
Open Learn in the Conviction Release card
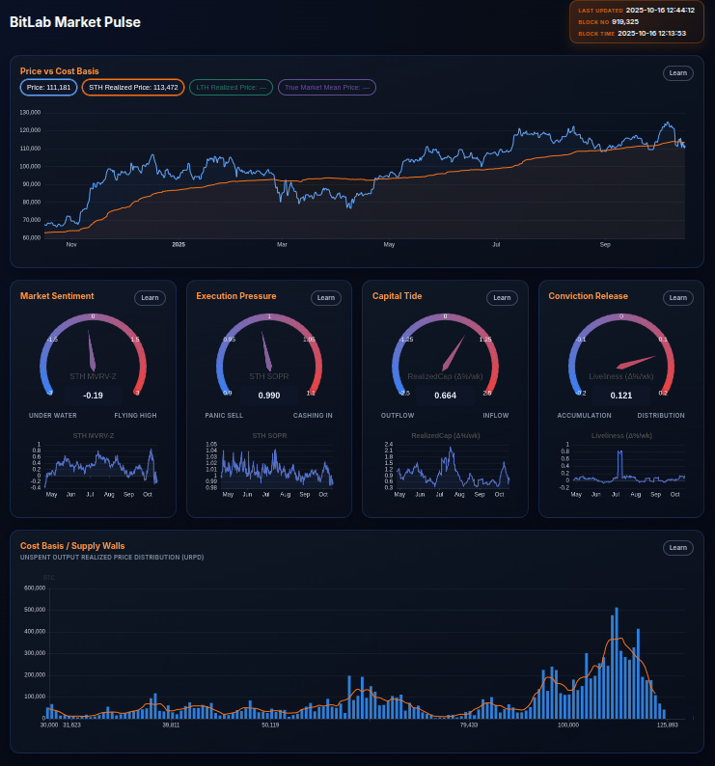pos(678,298)
